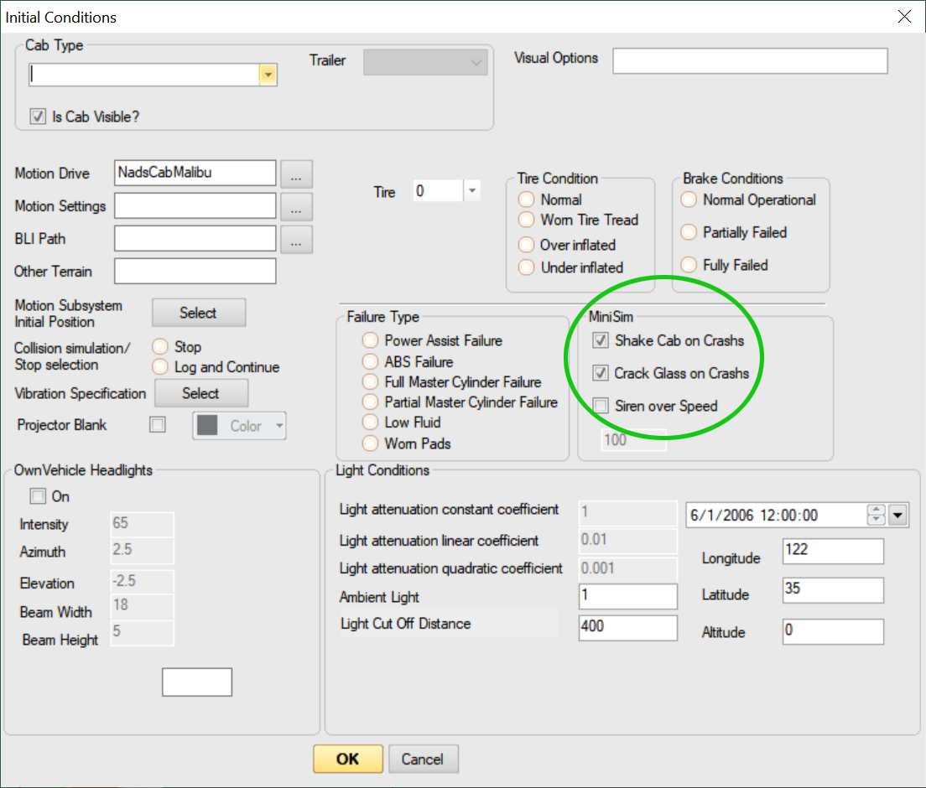Click the siren speed value field 100
Image resolution: width=926 pixels, height=788 pixels.
coord(633,440)
